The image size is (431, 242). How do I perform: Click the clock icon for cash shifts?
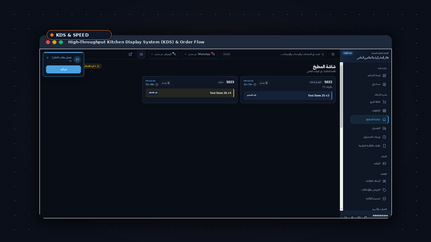click(x=384, y=137)
